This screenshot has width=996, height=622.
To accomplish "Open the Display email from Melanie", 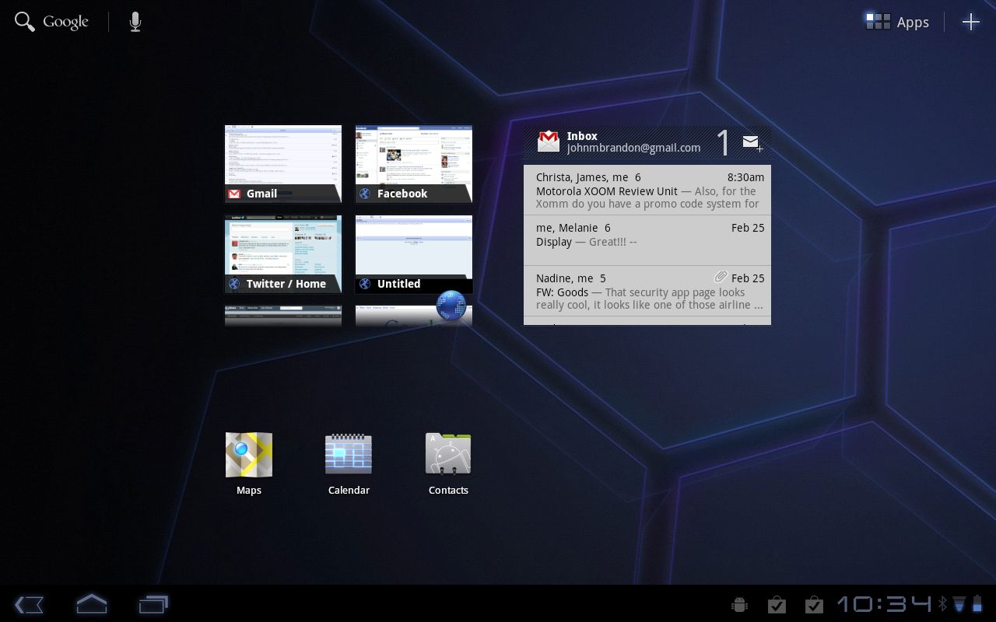I will [x=647, y=240].
